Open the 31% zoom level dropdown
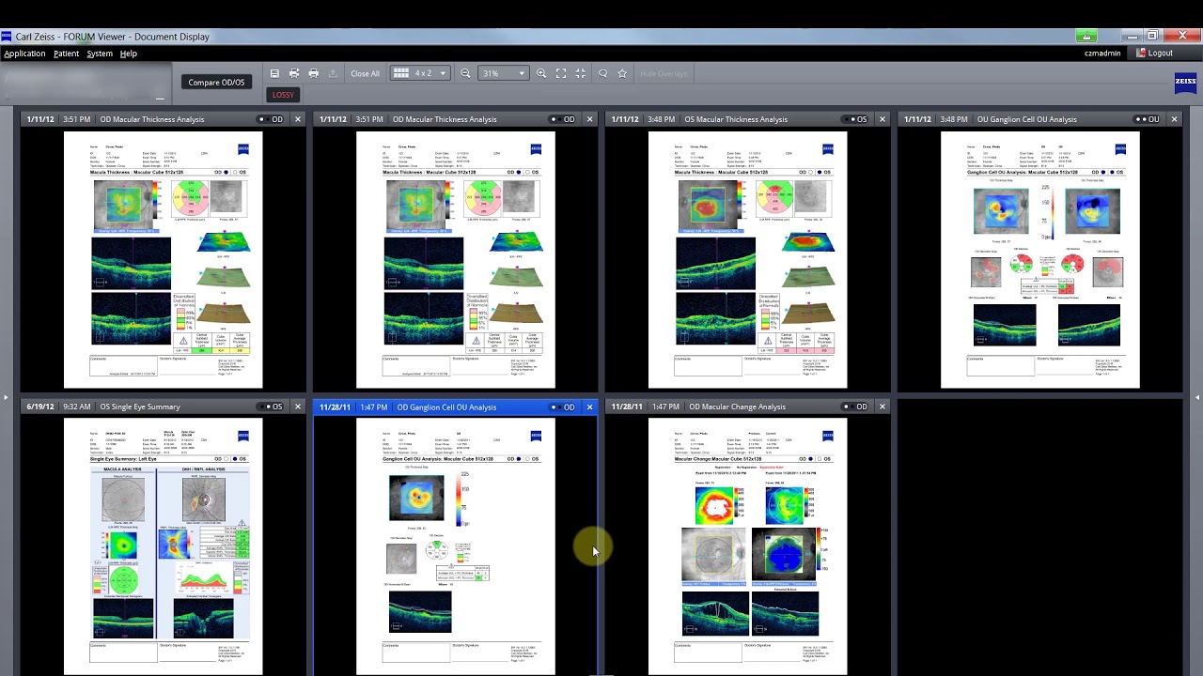 503,73
